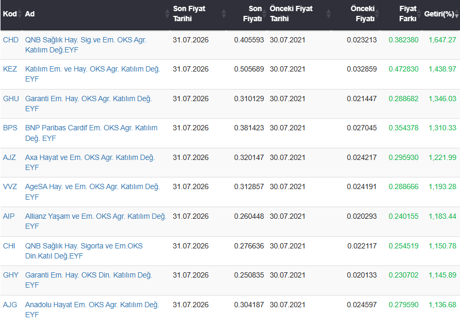Viewport: 460px width, 321px height.
Task: Select price difference 0.279590
Action: (404, 305)
